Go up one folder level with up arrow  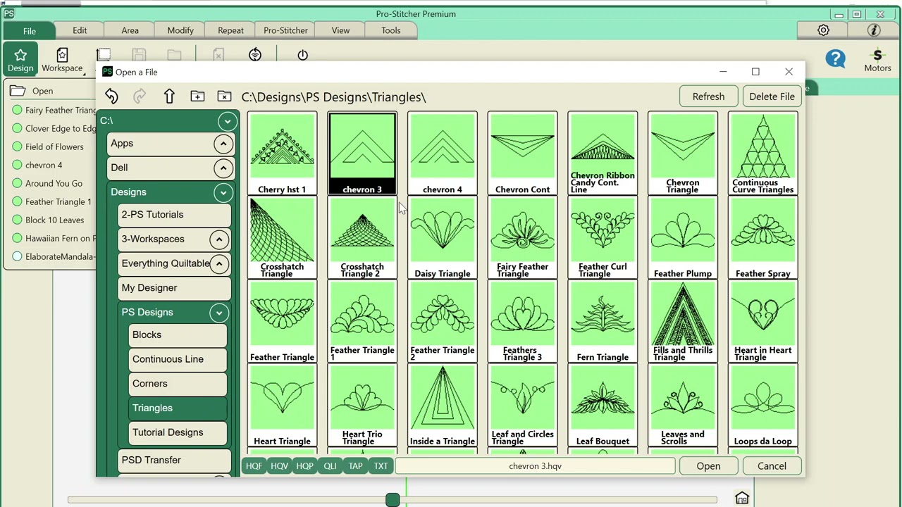tap(169, 96)
